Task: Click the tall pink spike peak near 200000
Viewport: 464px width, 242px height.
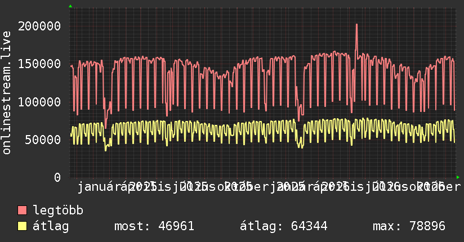Action: click(x=356, y=25)
